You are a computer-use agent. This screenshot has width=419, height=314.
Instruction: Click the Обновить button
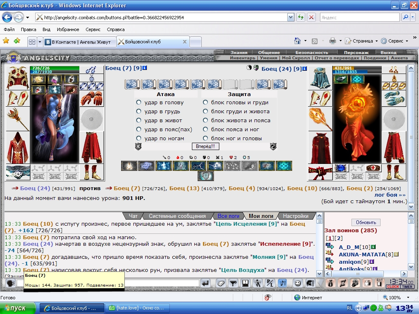[366, 222]
